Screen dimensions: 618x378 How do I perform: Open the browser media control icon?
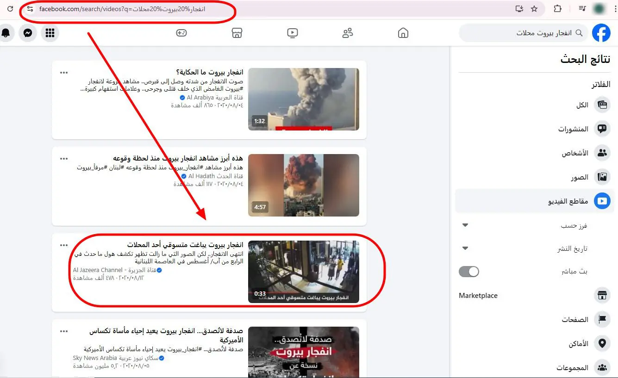[x=583, y=9]
